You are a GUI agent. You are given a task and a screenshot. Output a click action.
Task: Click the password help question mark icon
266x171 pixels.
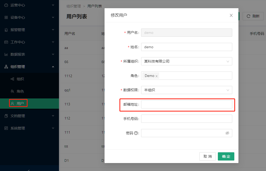136,133
